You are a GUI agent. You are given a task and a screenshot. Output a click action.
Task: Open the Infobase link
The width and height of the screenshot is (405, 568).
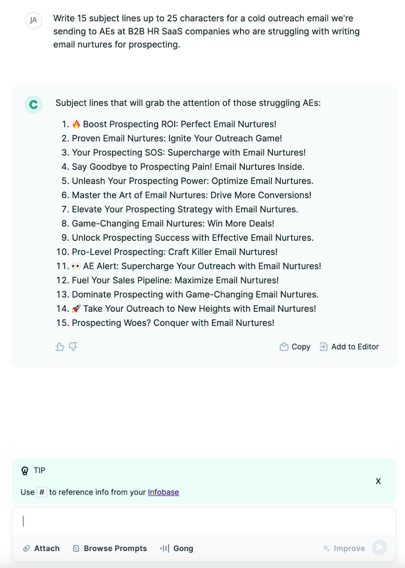163,492
